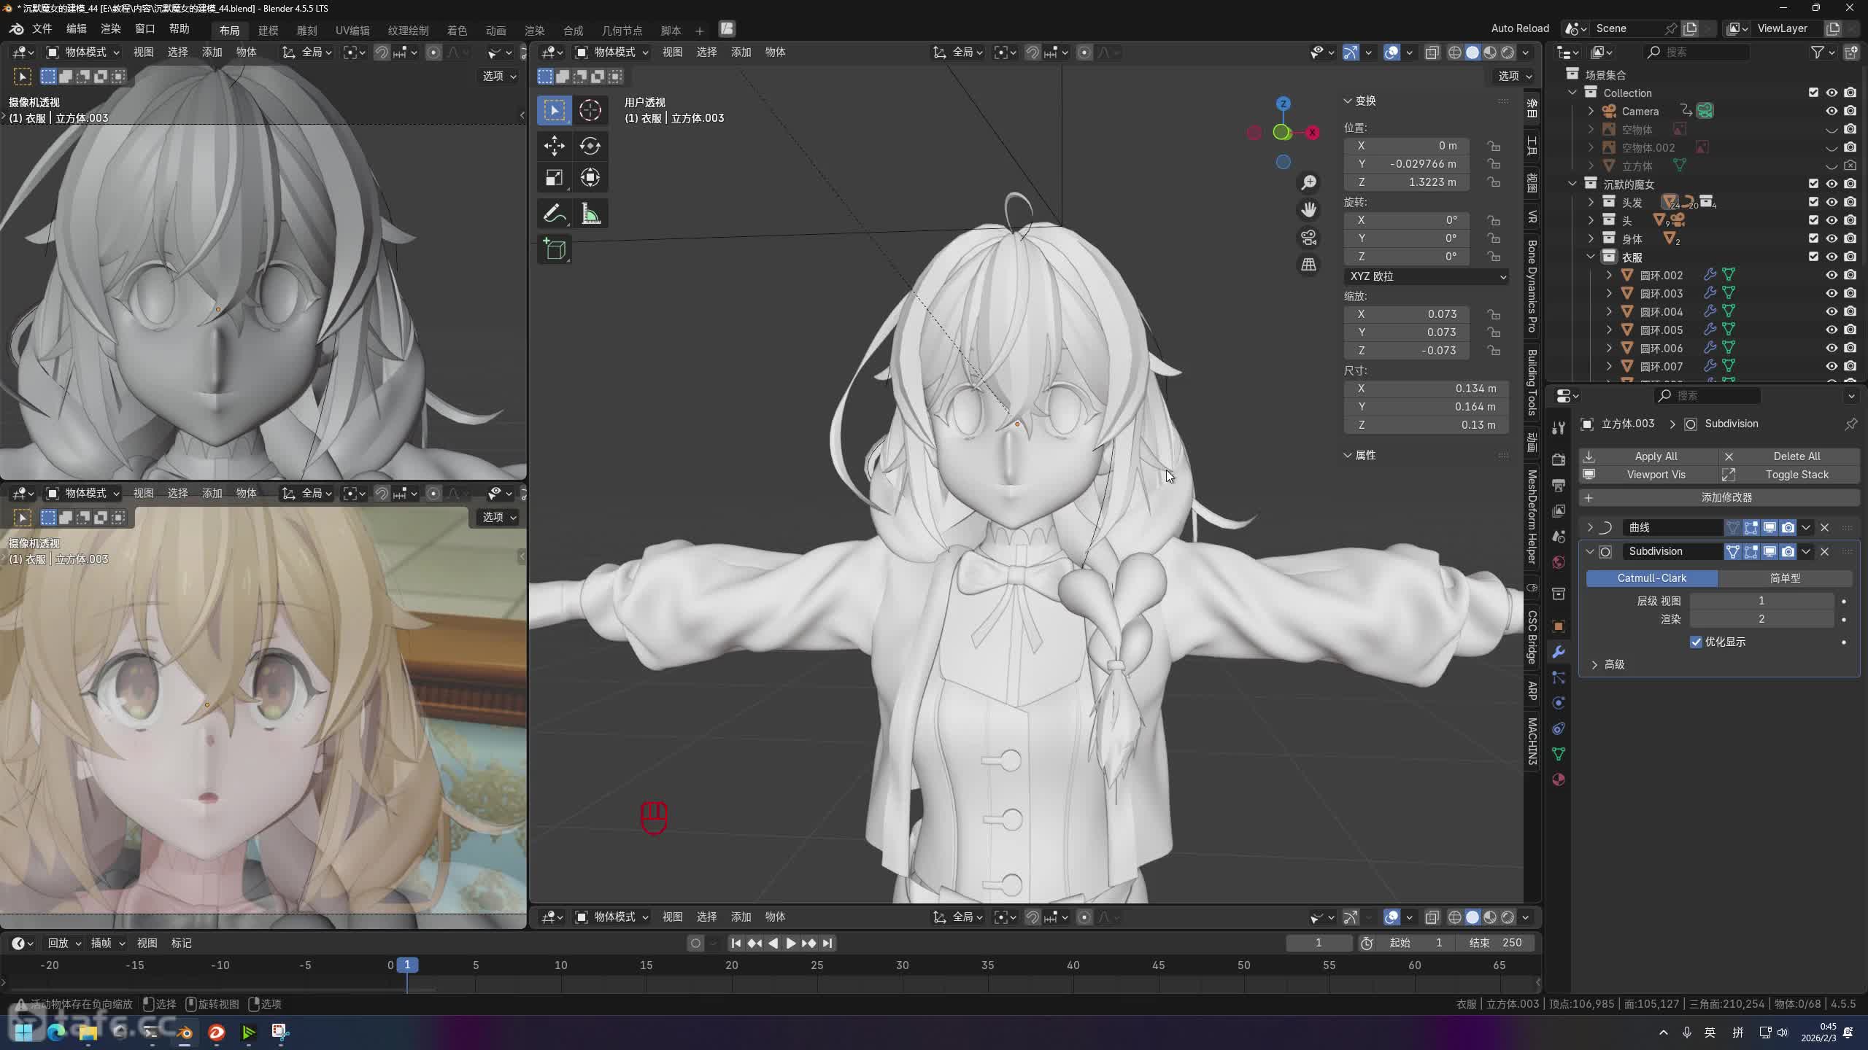
Task: Hide 圆环.002 object in outliner
Action: point(1832,275)
